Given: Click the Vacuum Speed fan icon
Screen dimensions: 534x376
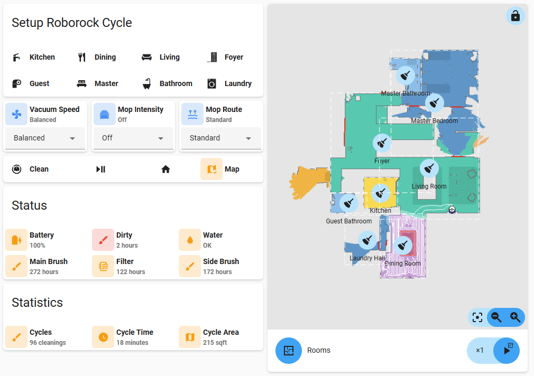Looking at the screenshot, I should click(x=16, y=114).
